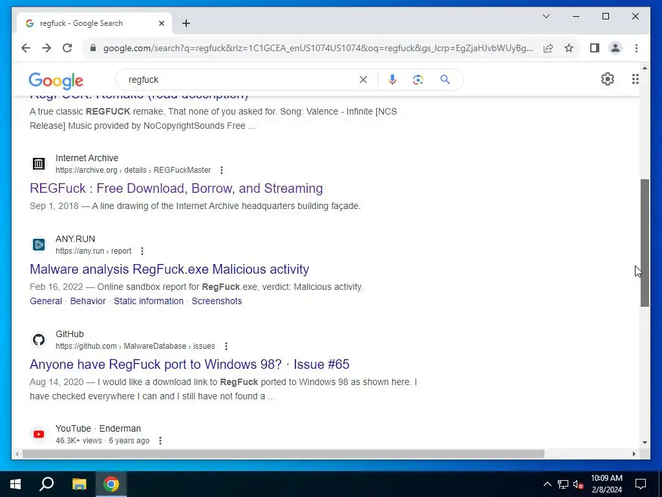The image size is (662, 497).
Task: Start voice search with microphone
Action: [x=392, y=80]
